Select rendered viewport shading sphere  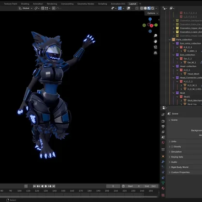[153, 8]
